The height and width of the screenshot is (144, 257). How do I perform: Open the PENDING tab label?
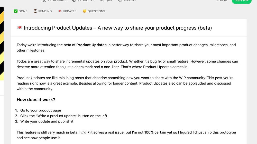tap(45, 11)
